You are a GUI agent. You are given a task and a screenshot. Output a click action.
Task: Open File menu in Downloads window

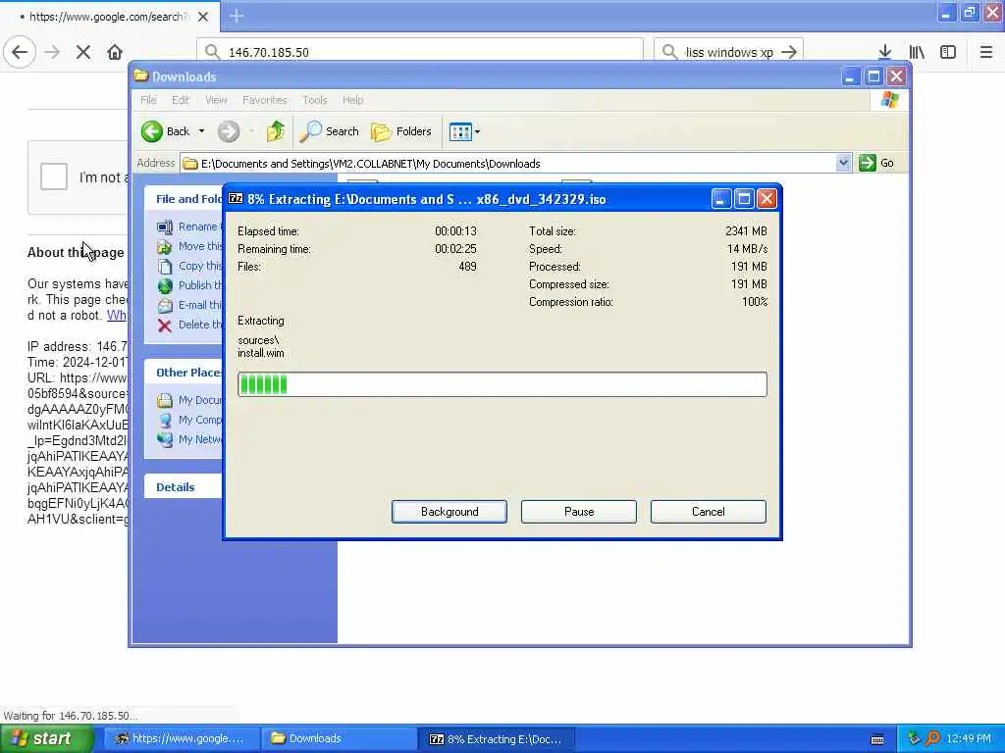tap(149, 100)
